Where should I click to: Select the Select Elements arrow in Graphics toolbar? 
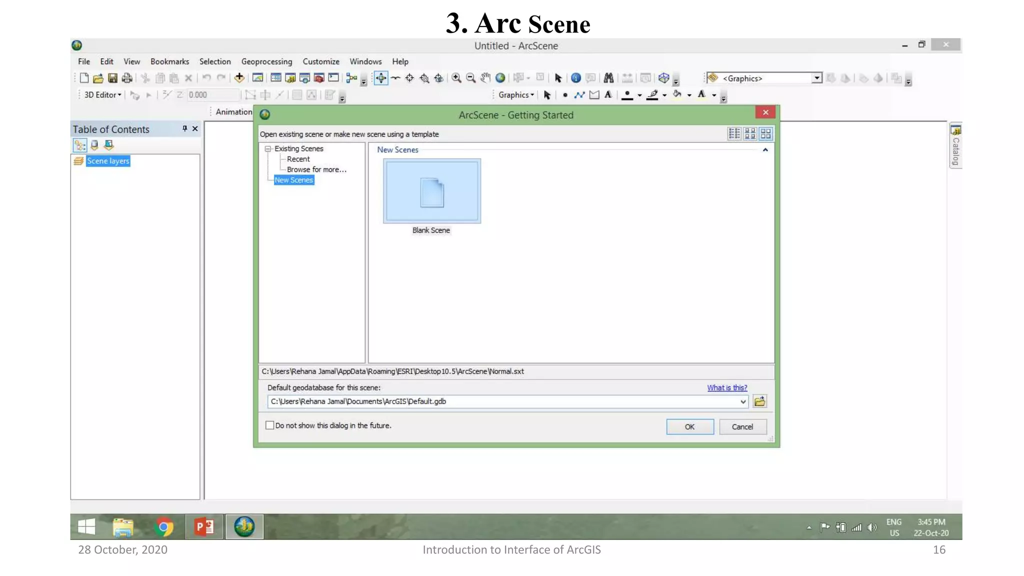pyautogui.click(x=547, y=95)
